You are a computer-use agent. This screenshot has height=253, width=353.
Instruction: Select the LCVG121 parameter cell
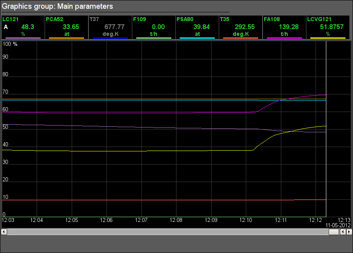pos(328,27)
